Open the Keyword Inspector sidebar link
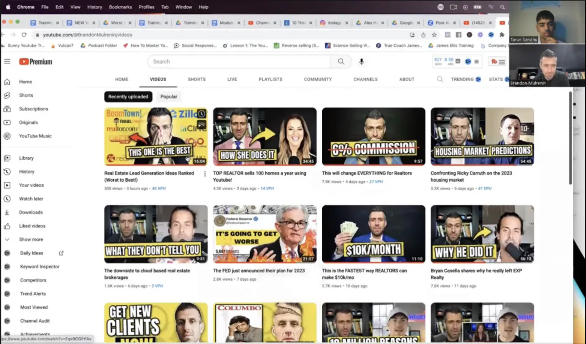586x344 pixels. point(40,267)
